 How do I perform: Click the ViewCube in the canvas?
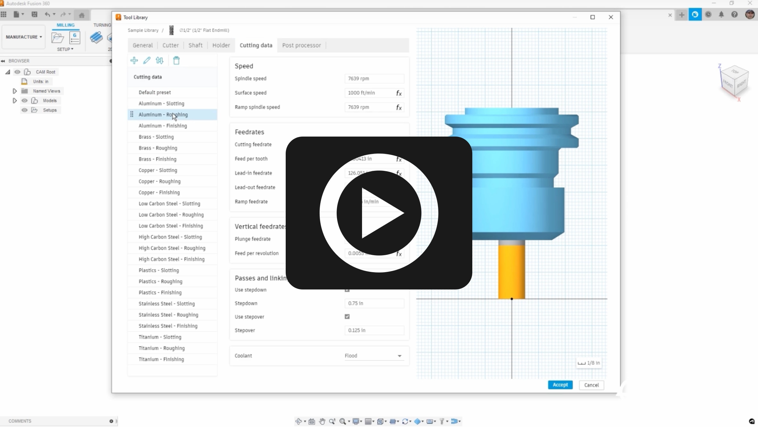coord(734,80)
